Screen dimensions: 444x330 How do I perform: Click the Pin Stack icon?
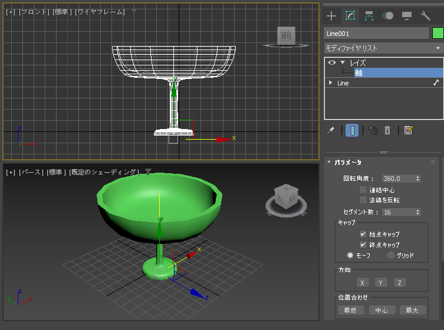point(330,130)
